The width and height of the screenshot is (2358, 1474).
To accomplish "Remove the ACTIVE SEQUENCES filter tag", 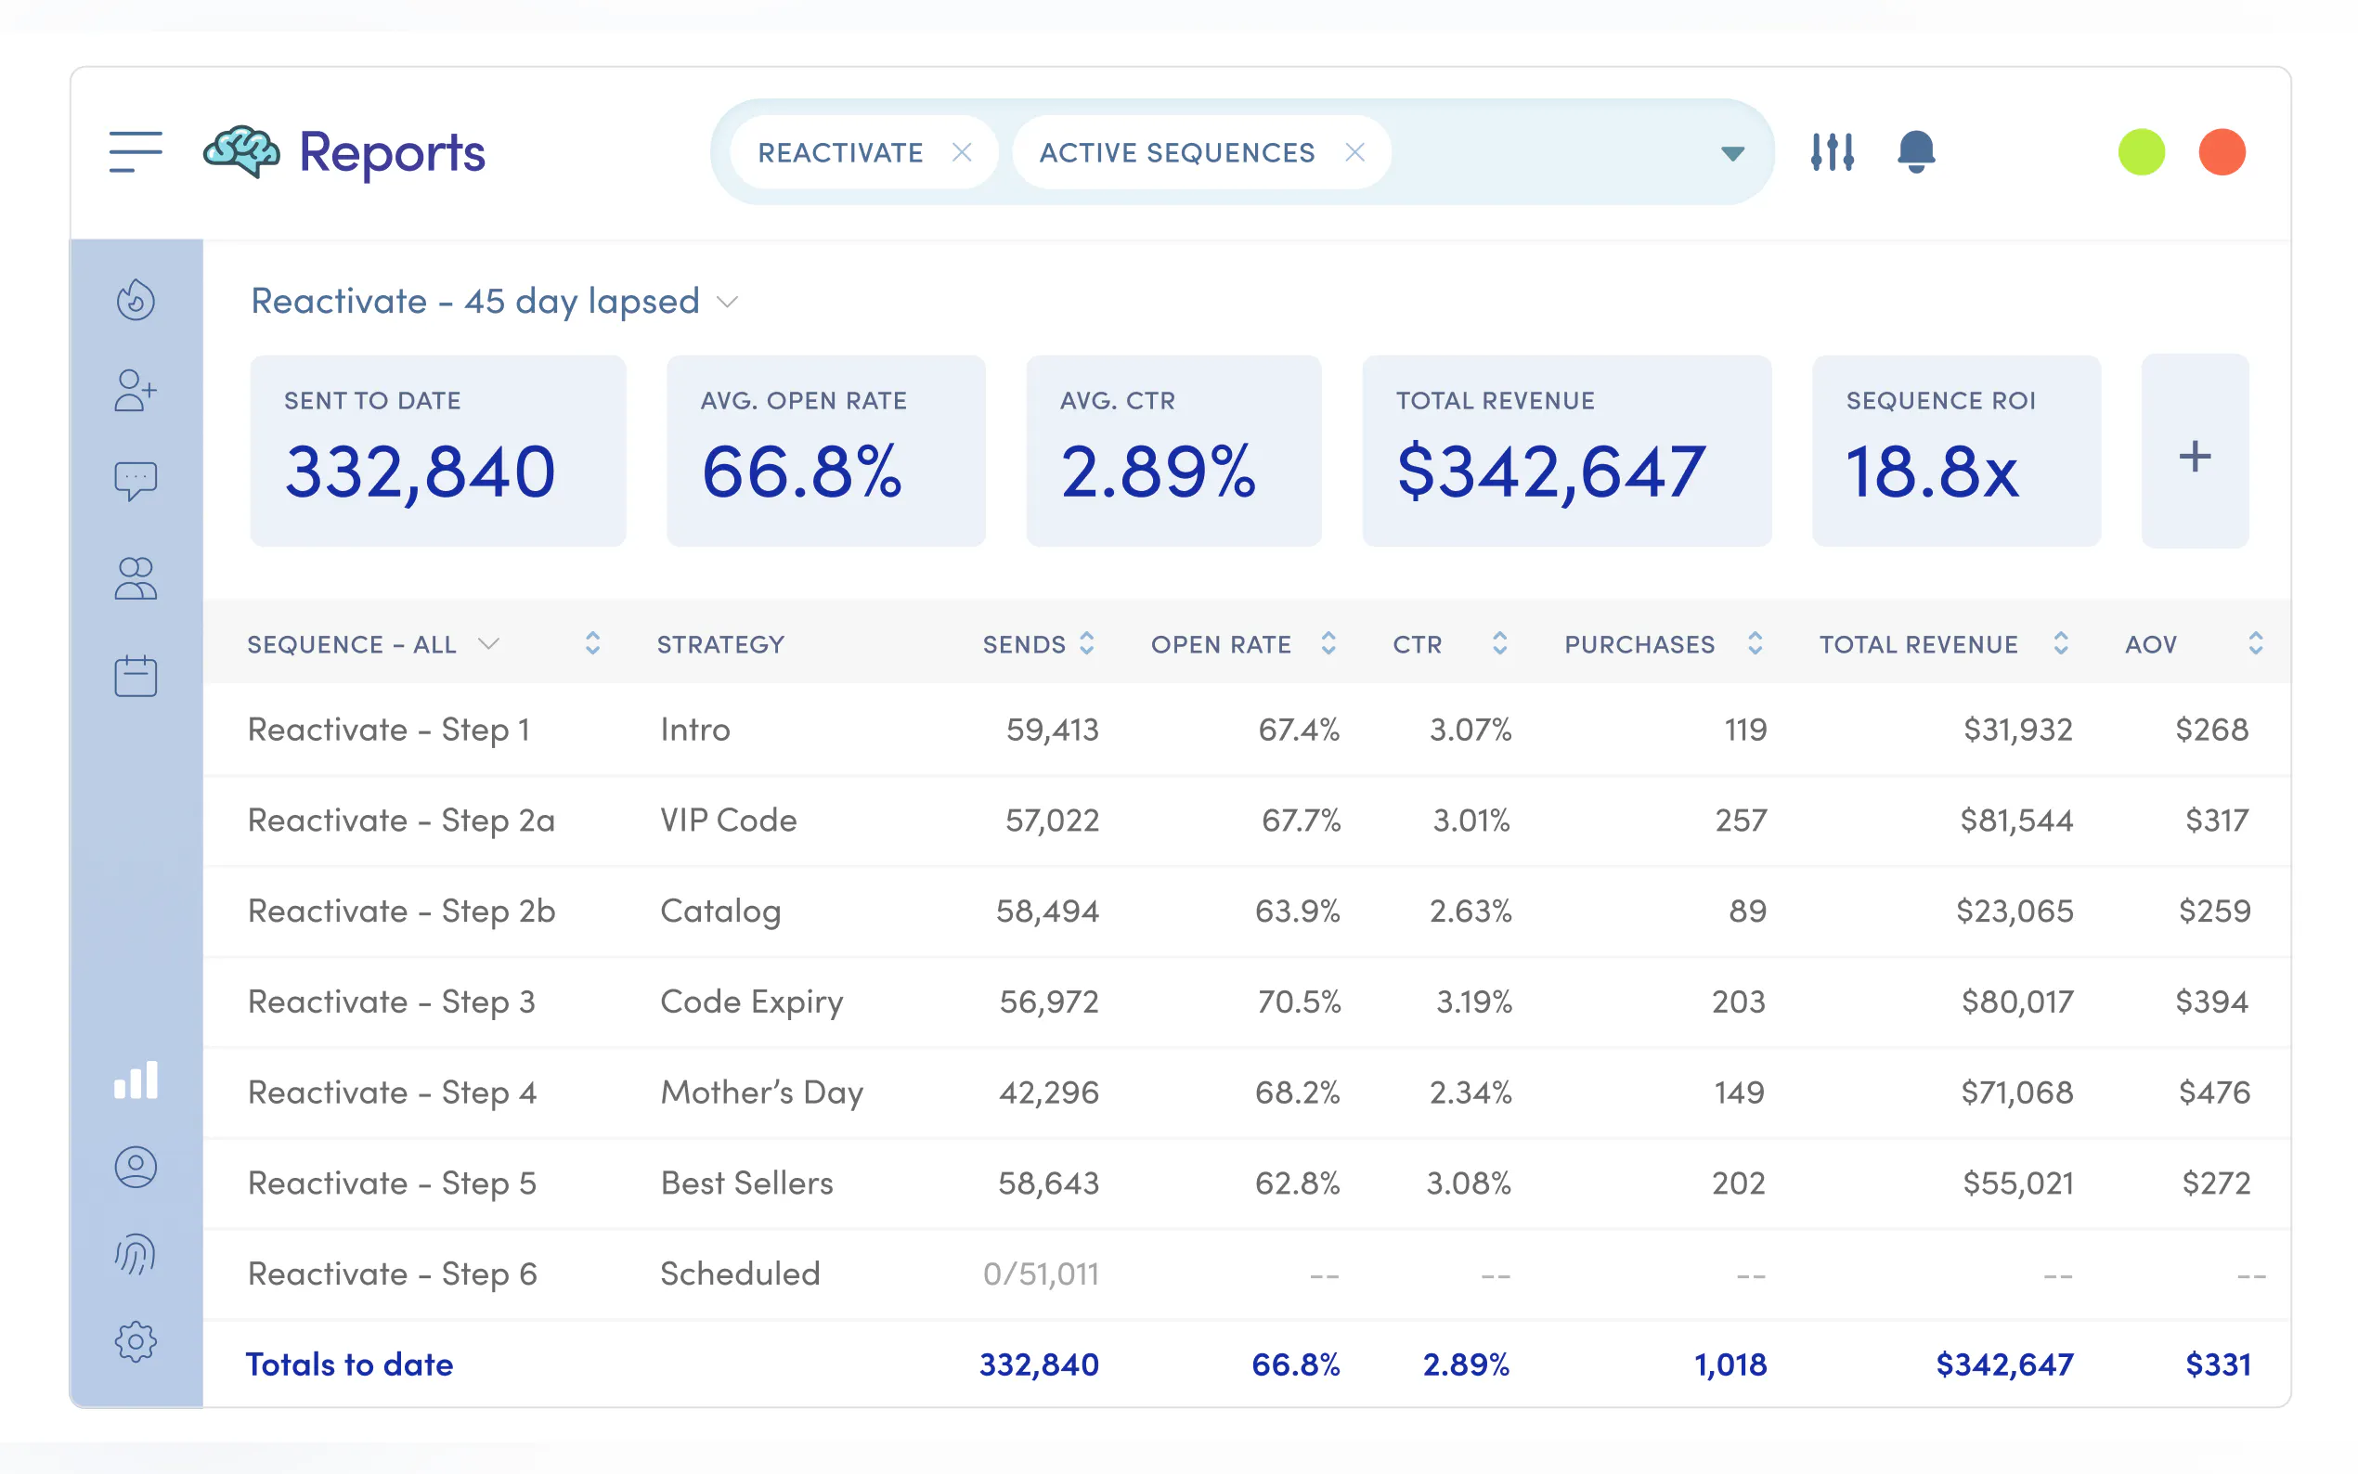I will coord(1354,152).
